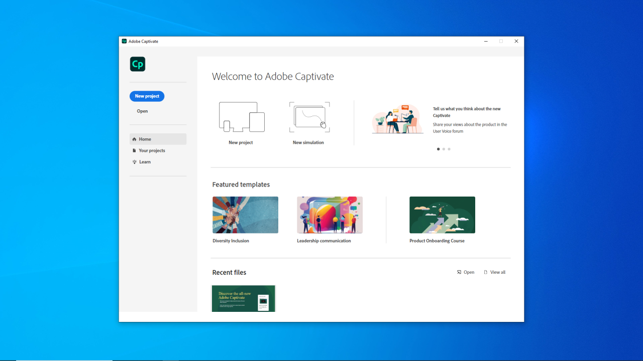Switch to the second carousel dot

[x=444, y=149]
